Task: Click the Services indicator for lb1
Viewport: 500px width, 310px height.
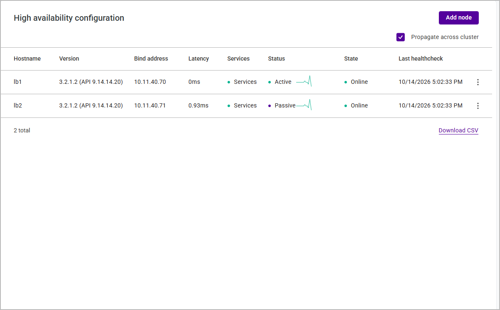Action: 242,82
